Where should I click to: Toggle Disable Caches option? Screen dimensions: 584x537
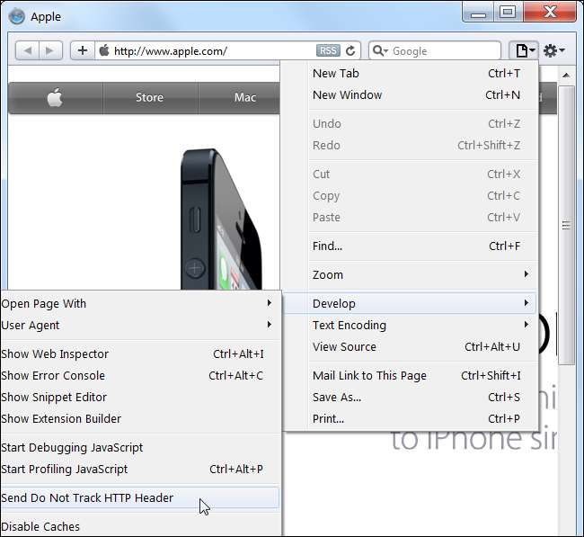[139, 526]
